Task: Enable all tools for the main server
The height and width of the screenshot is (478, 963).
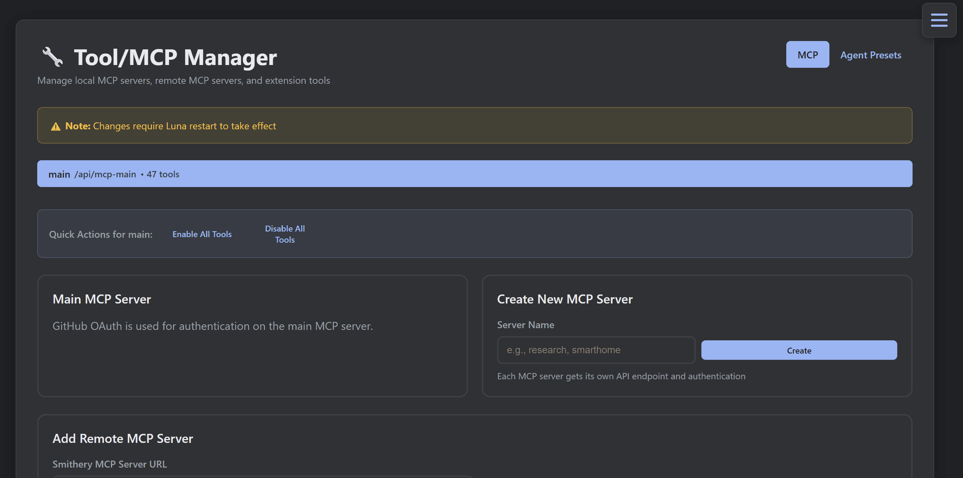Action: (x=202, y=234)
